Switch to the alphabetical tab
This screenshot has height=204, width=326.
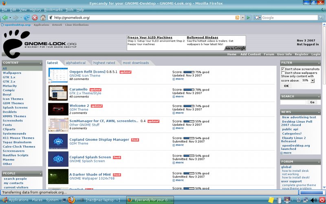(76, 63)
